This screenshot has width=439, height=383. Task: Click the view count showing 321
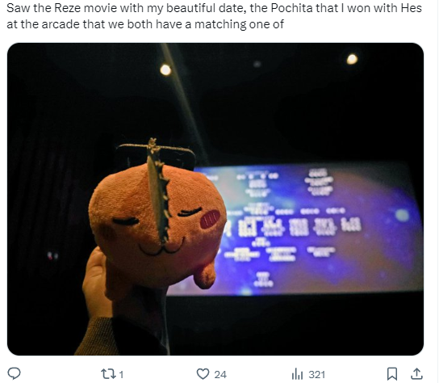[316, 375]
